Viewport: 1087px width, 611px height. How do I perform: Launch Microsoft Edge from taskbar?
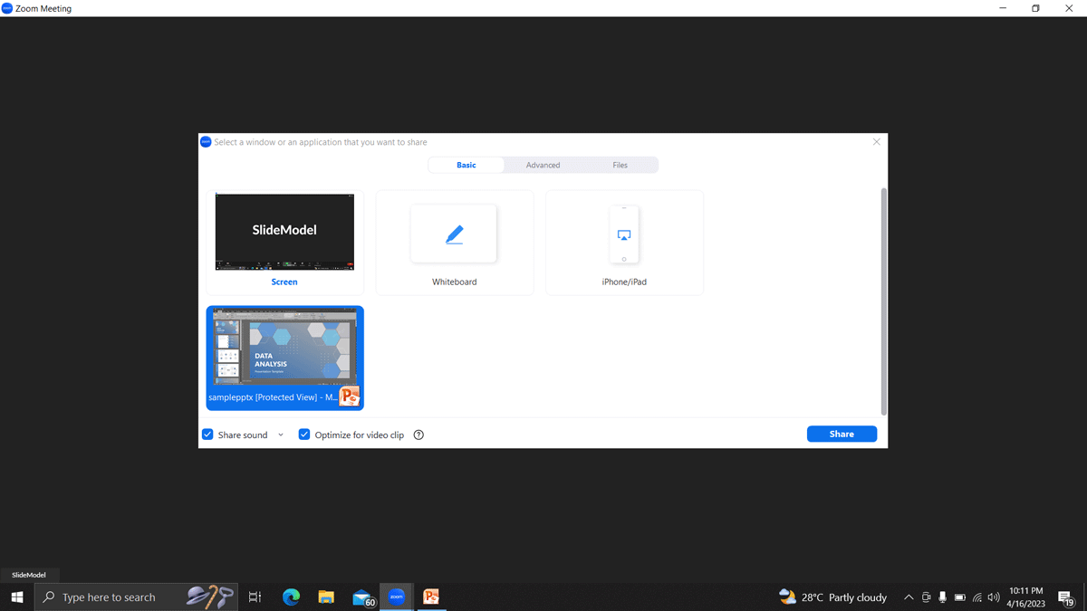291,597
